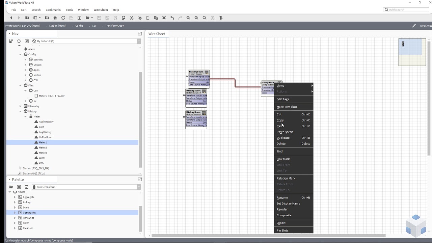Refresh the view using the main toolbar refresh icon
The width and height of the screenshot is (432, 243).
coord(63,18)
